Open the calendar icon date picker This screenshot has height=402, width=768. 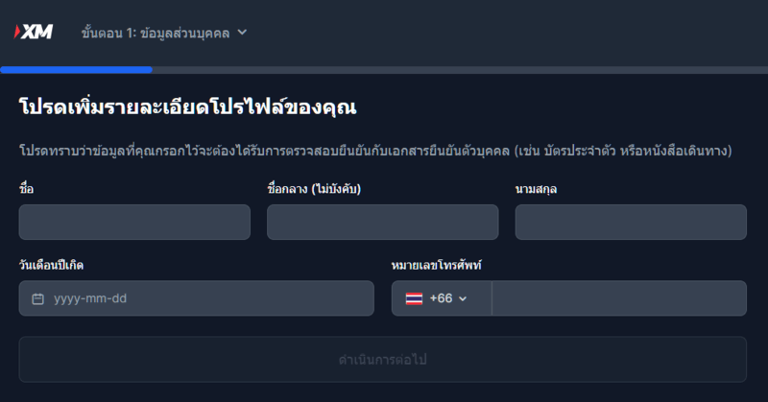(38, 298)
